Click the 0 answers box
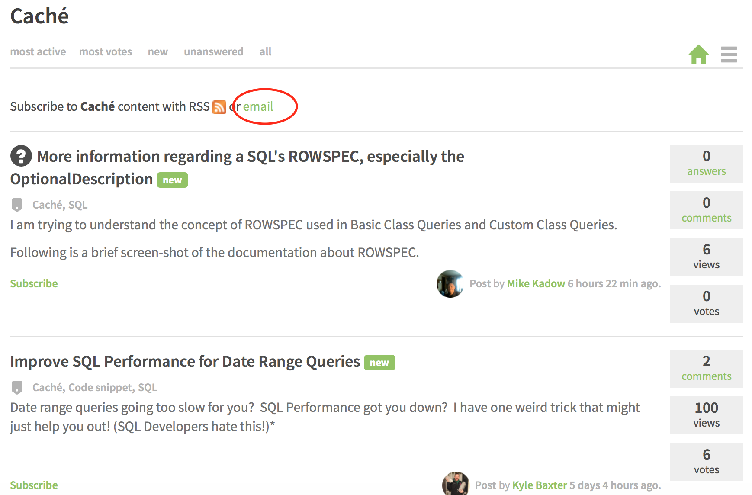 706,164
